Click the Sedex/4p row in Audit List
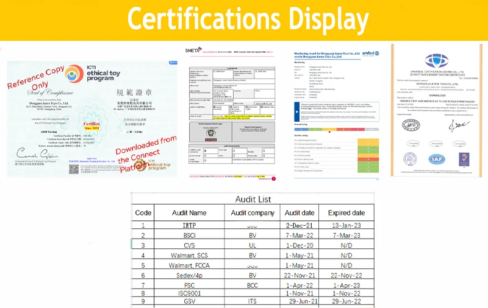The height and width of the screenshot is (308, 488). pyautogui.click(x=253, y=275)
